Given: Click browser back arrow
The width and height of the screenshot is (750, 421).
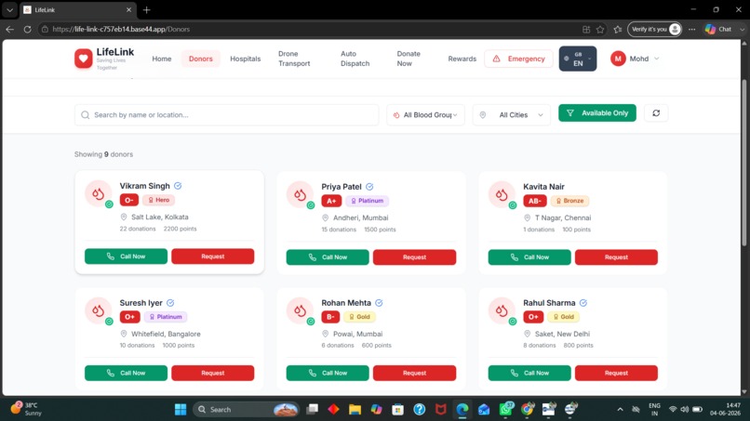Looking at the screenshot, I should (x=10, y=29).
